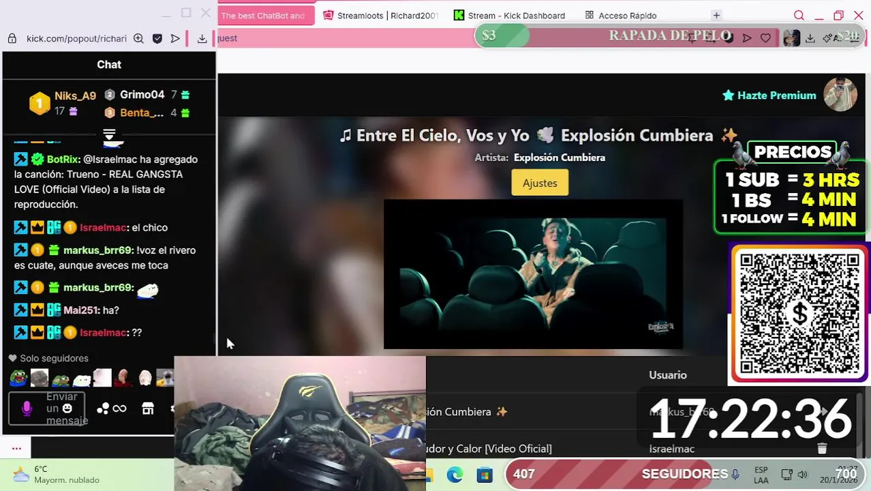Click Mai251 username in chat
The height and width of the screenshot is (491, 871).
[81, 310]
